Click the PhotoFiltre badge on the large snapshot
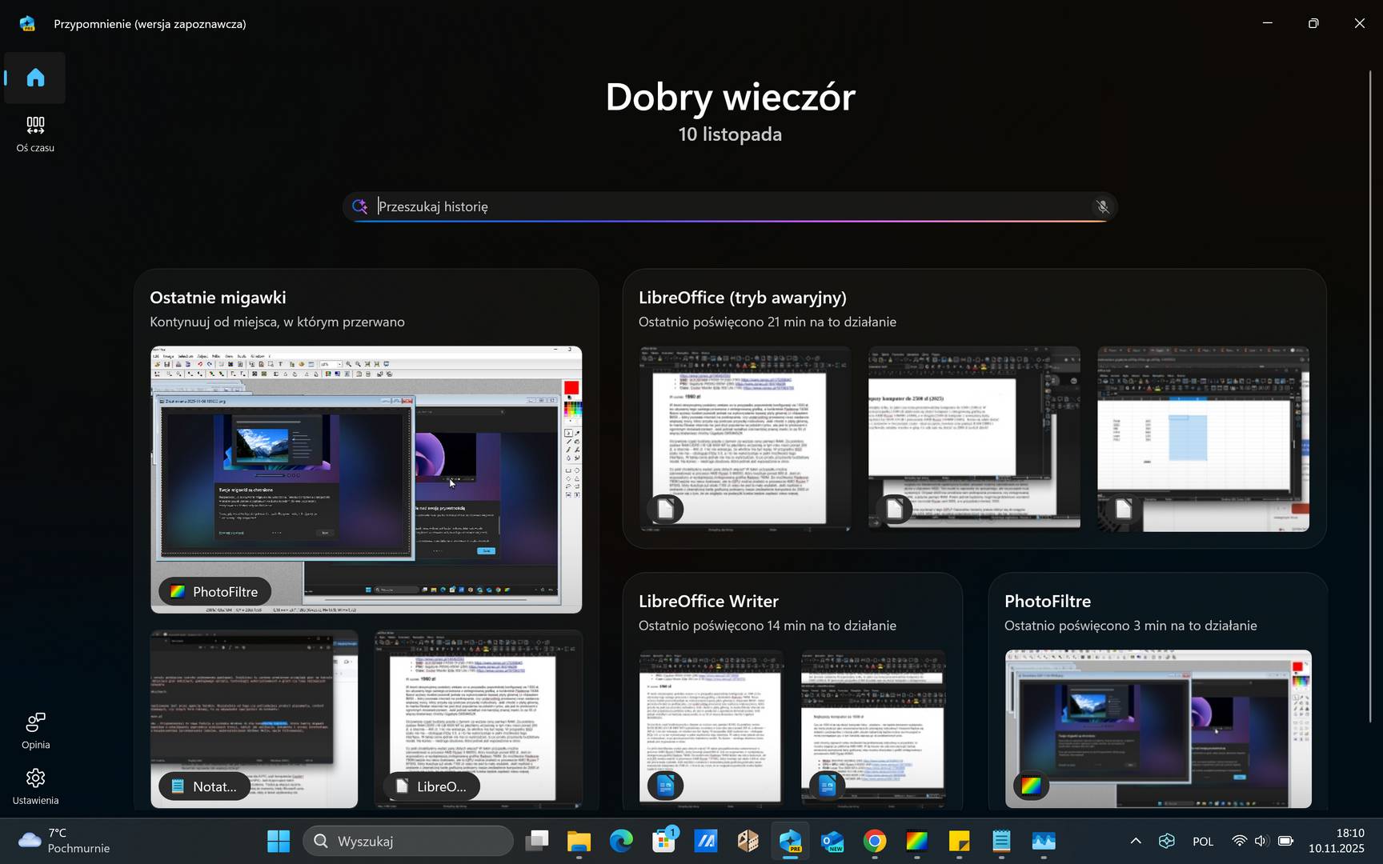 pyautogui.click(x=214, y=591)
